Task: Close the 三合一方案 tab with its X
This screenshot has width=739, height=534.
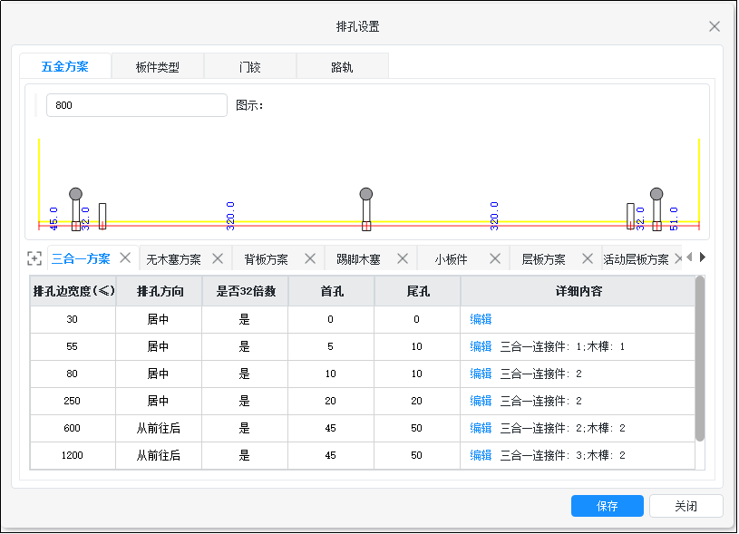Action: (x=125, y=257)
